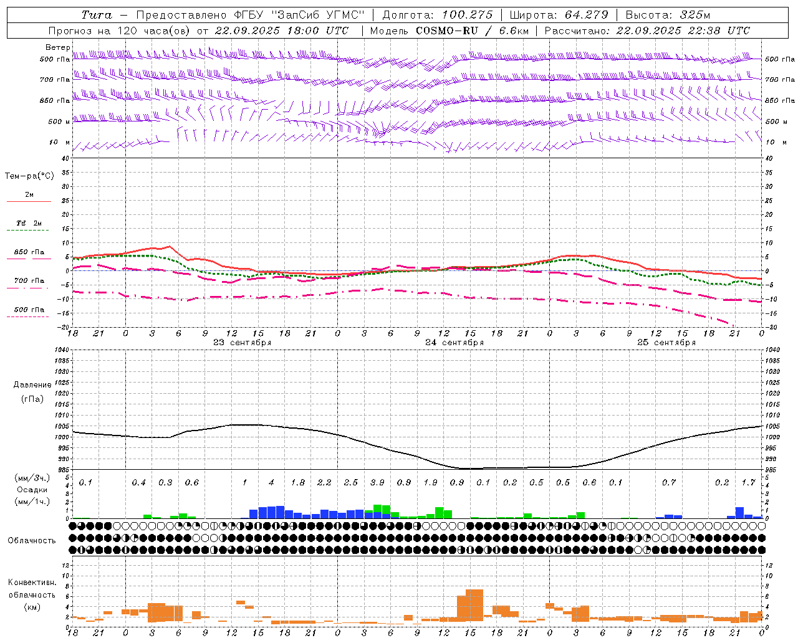Click 'Рассчитано: 22.09.2025 22:38 UTC' timestamp
Viewport: 798px width, 638px height.
(x=647, y=31)
